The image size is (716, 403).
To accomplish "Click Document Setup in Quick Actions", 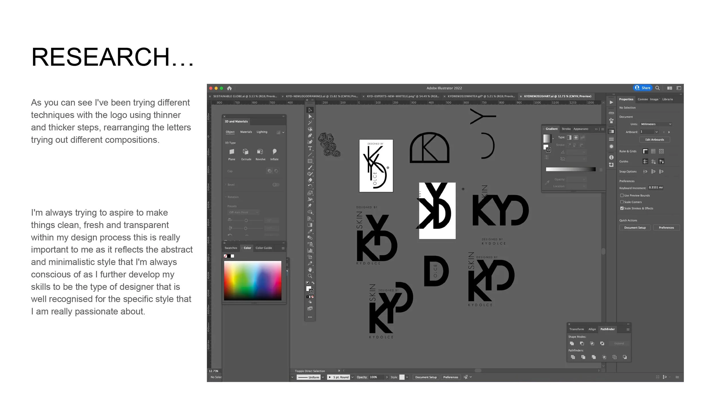I will click(635, 228).
